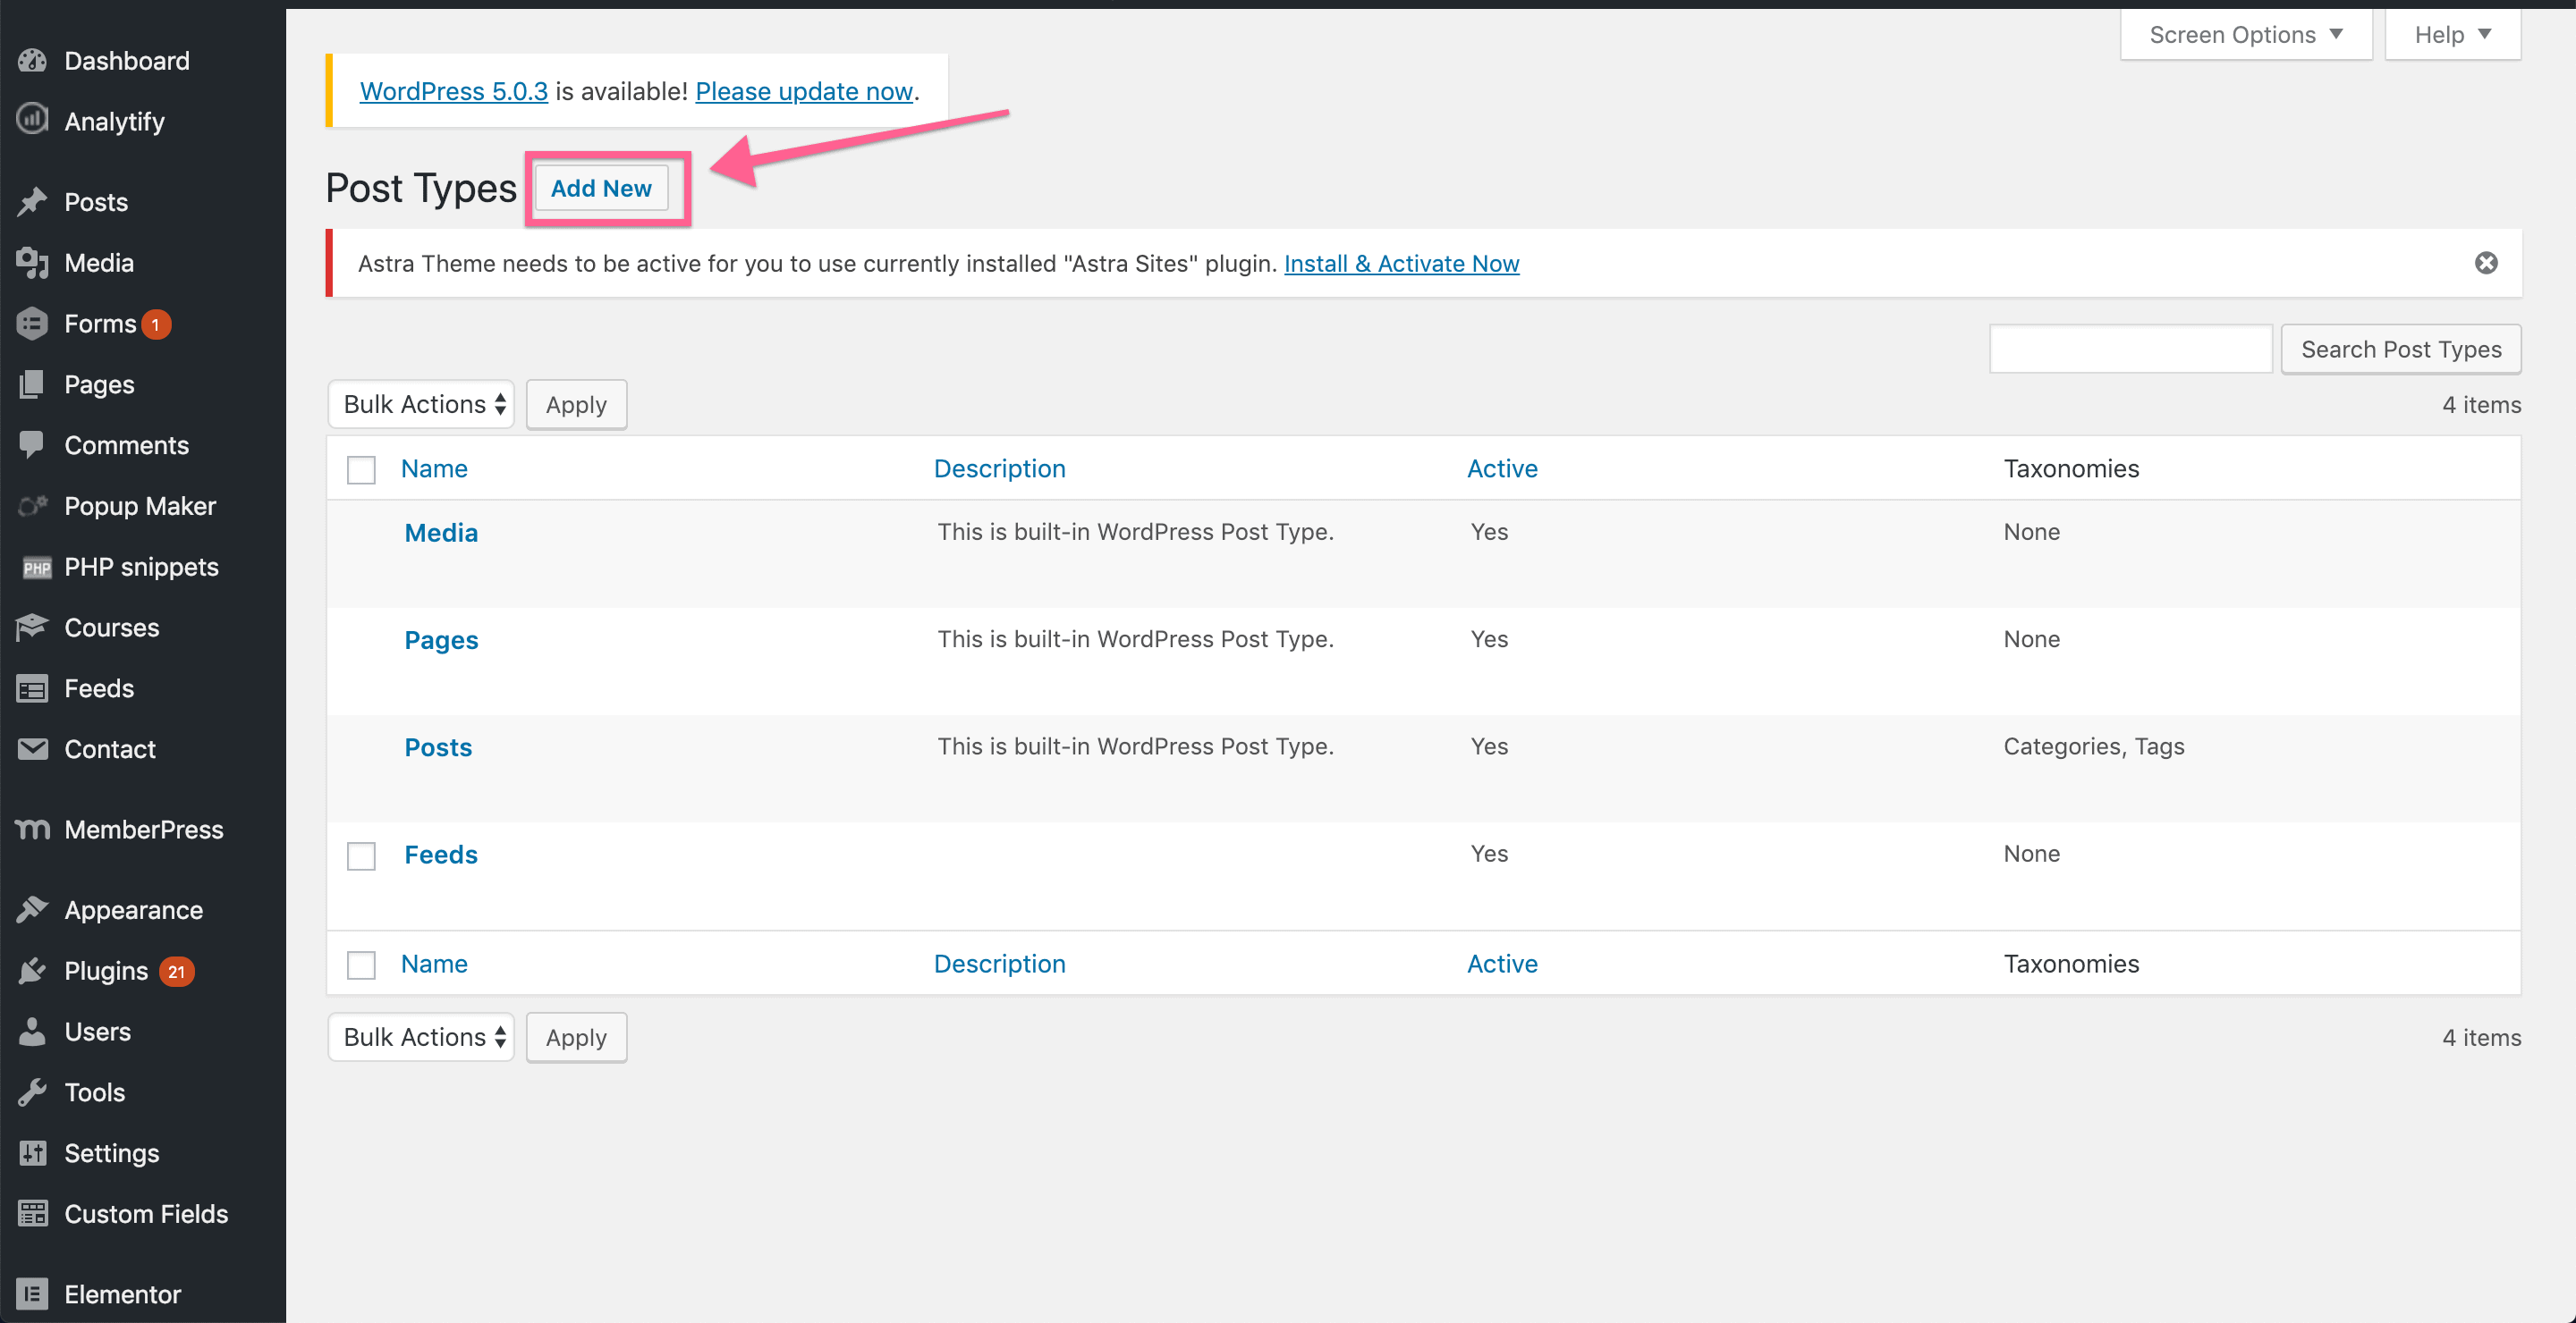Screen dimensions: 2576x1323
Task: Click the Pages icon in sidebar
Action: [32, 384]
